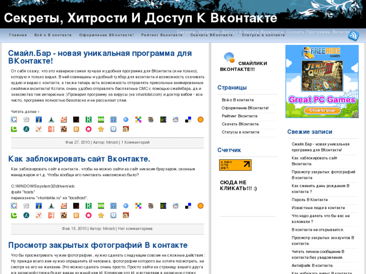Open 'Всё о В контакте' navigation menu item

(53, 35)
